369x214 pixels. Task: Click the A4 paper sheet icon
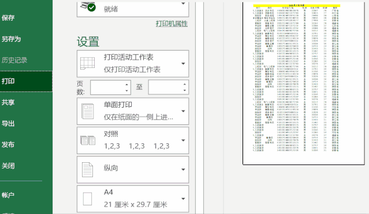87,199
